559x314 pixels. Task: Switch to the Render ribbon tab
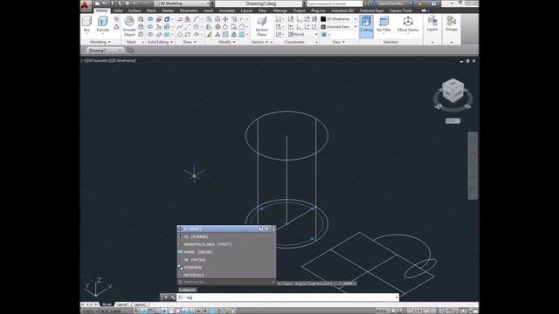coord(168,10)
